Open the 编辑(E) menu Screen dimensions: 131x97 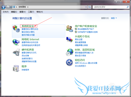click(14, 12)
